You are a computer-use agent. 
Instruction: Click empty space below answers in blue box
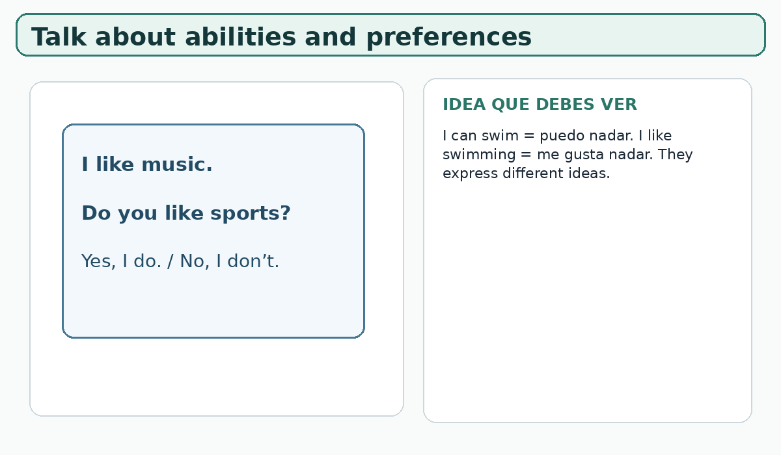(213, 305)
